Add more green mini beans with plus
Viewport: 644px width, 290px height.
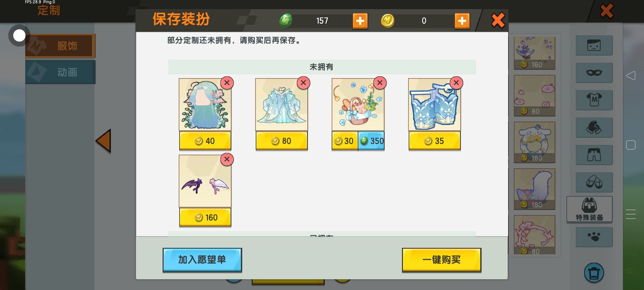pos(360,21)
